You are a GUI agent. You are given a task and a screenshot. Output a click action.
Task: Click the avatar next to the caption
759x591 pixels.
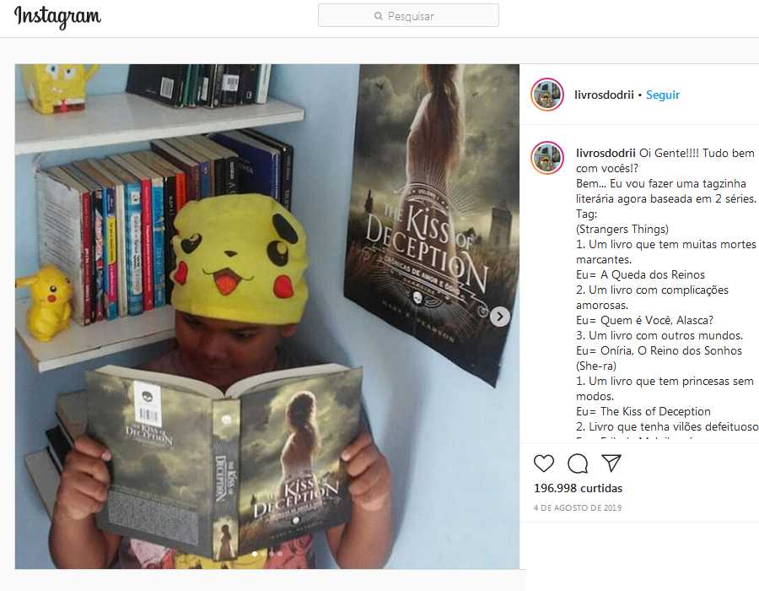(547, 158)
